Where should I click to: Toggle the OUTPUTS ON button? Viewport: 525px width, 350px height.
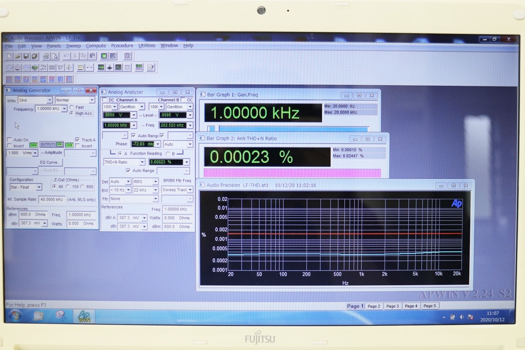(x=51, y=145)
